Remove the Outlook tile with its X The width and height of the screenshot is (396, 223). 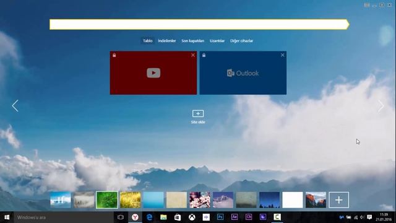click(283, 55)
